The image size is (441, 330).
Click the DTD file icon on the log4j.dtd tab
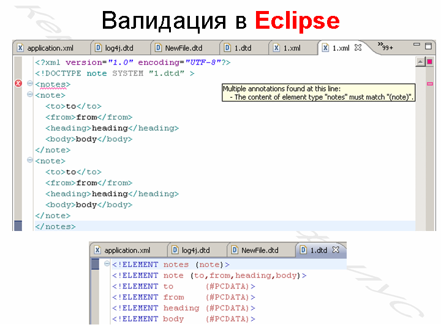(98, 48)
